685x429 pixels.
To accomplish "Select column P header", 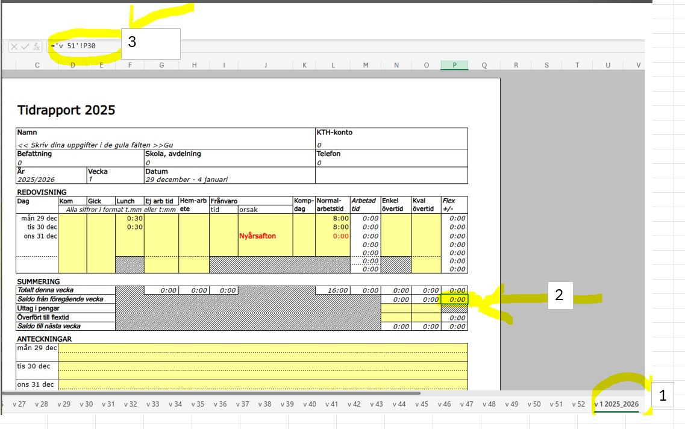I will point(454,65).
